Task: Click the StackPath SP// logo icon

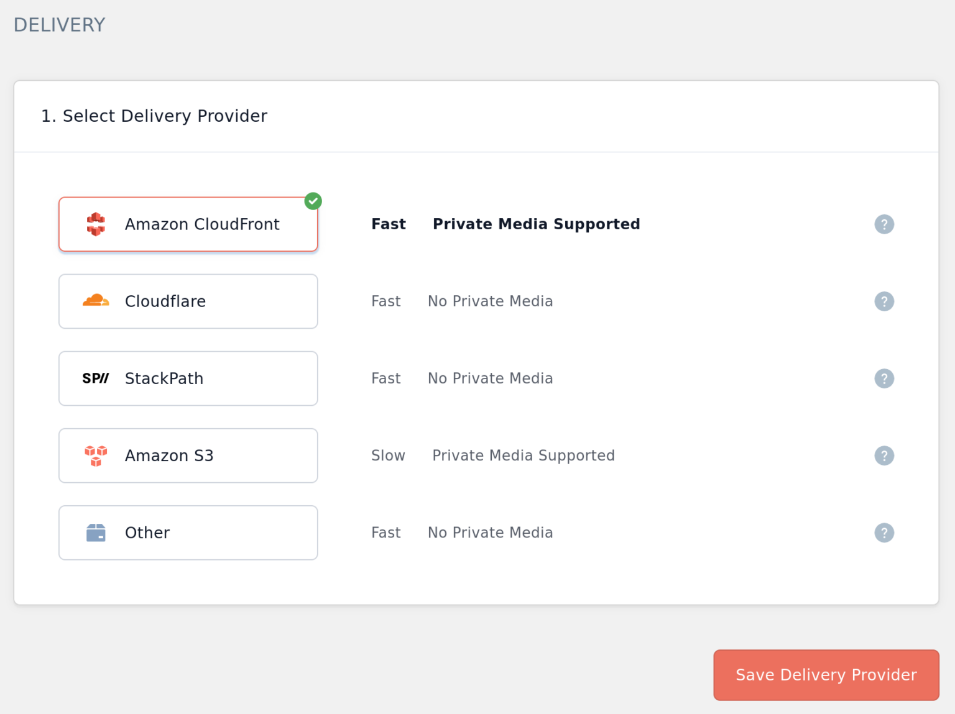Action: tap(95, 378)
